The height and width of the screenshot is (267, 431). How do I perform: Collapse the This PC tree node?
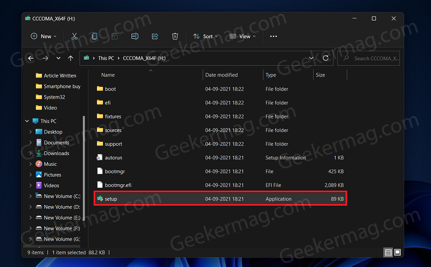[x=27, y=121]
